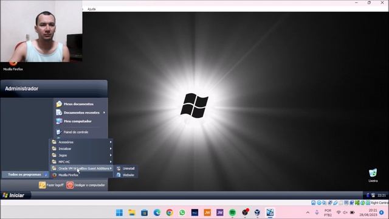Expand the Acessórios program folder
The width and height of the screenshot is (389, 219).
point(81,142)
